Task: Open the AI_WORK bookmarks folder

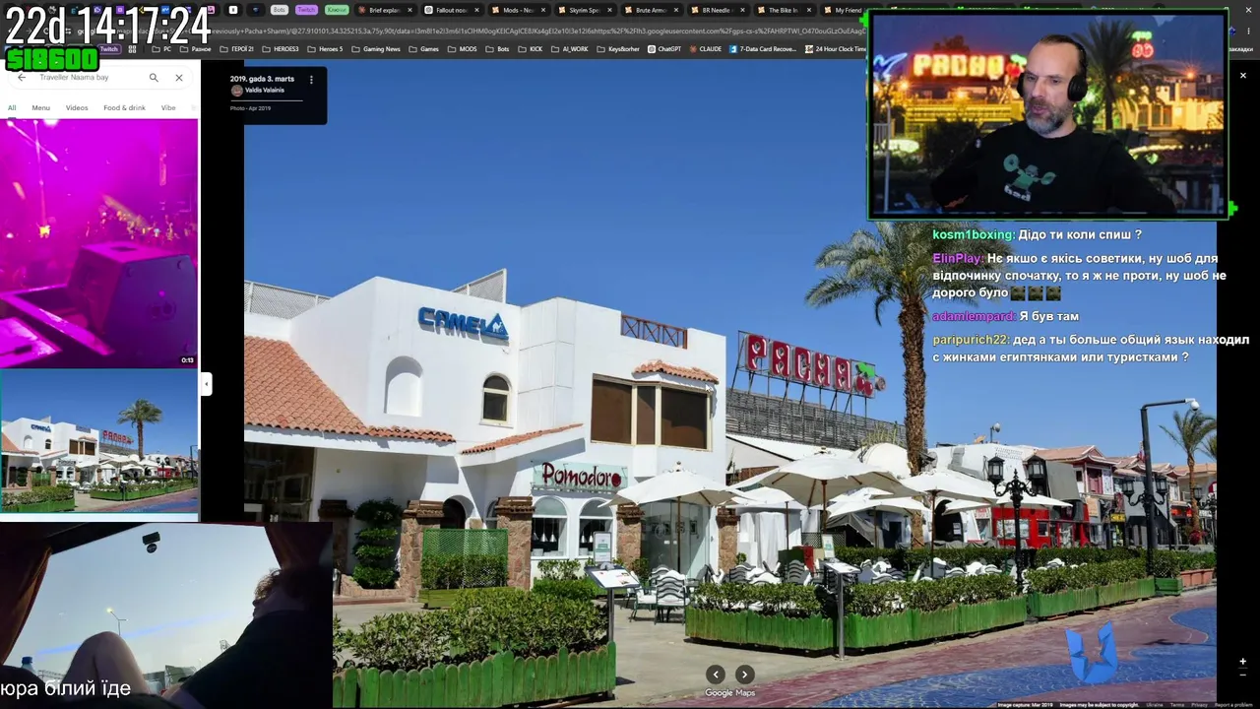Action: [x=570, y=49]
